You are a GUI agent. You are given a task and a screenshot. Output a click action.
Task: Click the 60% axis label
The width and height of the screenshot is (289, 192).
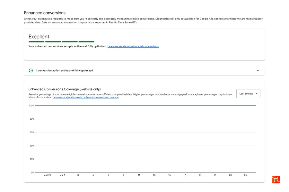[x=32, y=132]
